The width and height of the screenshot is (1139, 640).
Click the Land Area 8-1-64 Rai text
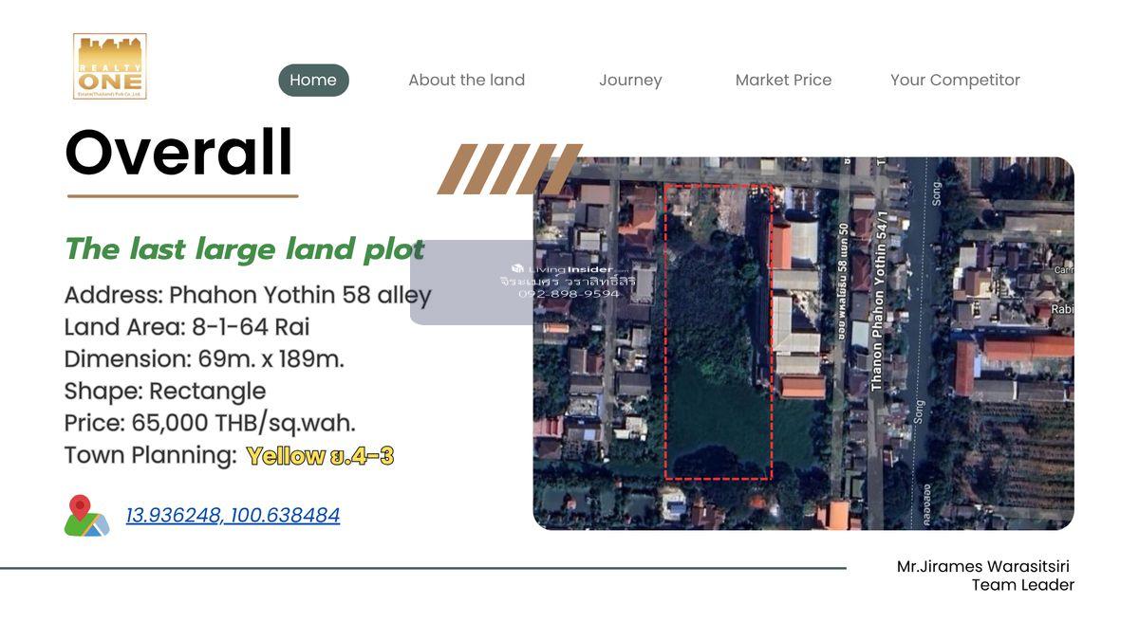(x=187, y=327)
